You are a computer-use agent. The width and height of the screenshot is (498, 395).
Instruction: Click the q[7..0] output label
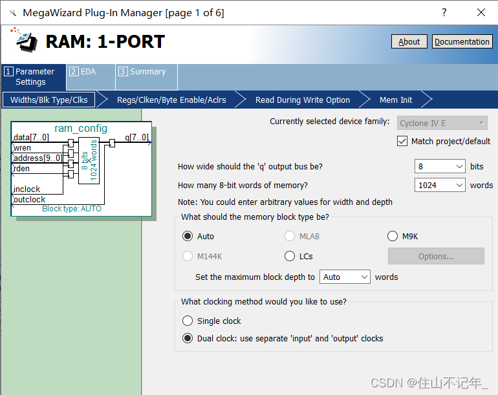coord(136,138)
